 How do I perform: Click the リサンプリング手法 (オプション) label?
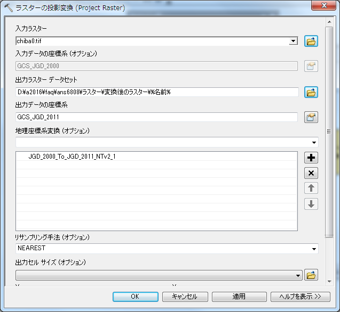click(x=52, y=237)
